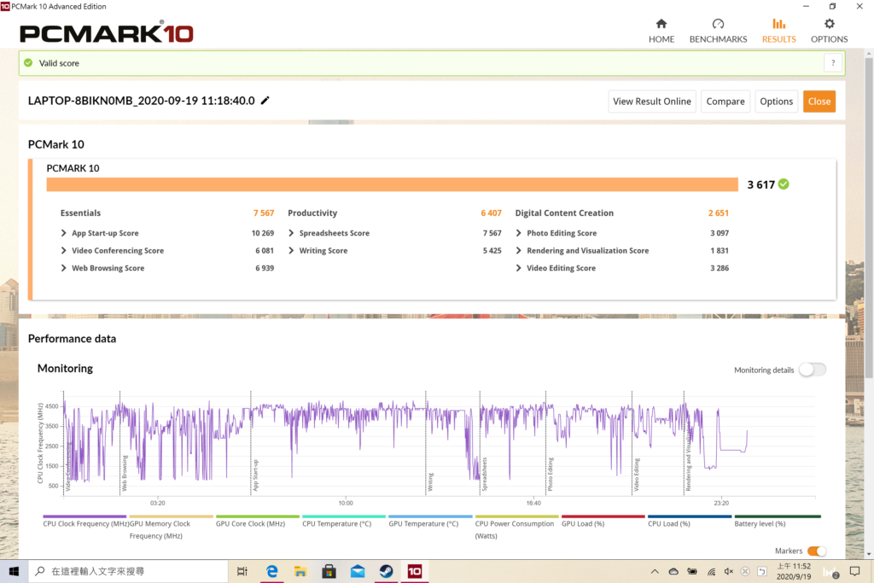This screenshot has height=583, width=874.
Task: Switch to the RESULTS section
Action: coord(778,31)
